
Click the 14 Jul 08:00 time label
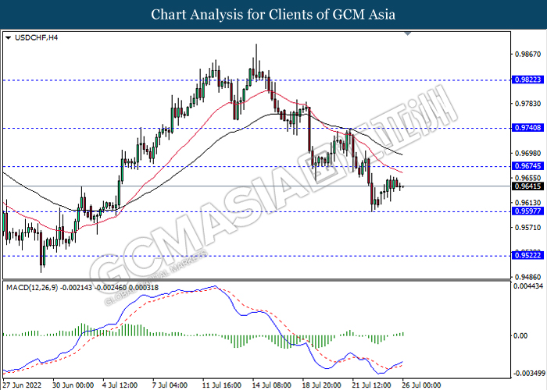pyautogui.click(x=271, y=385)
